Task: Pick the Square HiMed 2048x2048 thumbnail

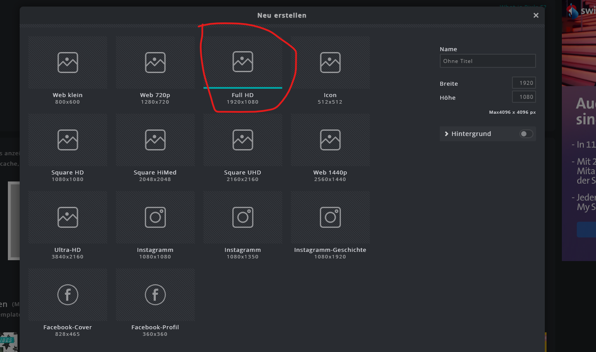Action: point(155,140)
